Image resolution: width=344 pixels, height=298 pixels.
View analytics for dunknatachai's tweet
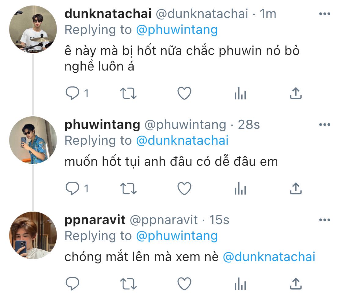(x=240, y=94)
